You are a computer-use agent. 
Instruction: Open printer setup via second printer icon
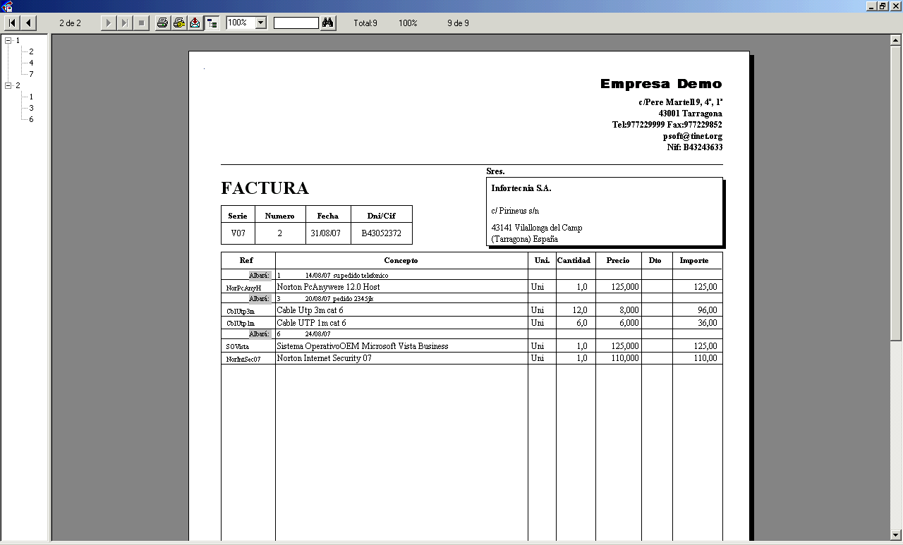pyautogui.click(x=179, y=23)
